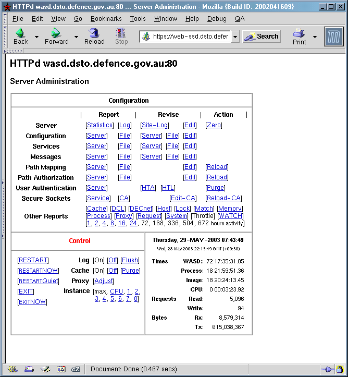Open the Go menu

(x=78, y=19)
